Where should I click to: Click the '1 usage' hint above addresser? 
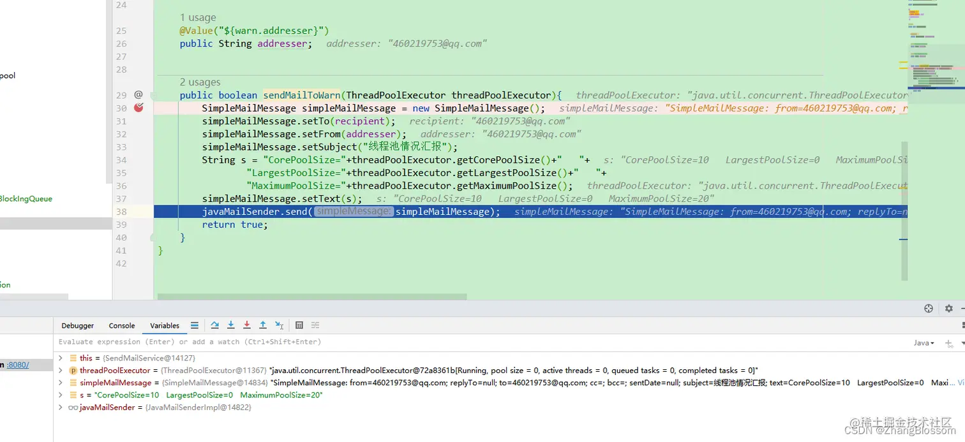[198, 18]
